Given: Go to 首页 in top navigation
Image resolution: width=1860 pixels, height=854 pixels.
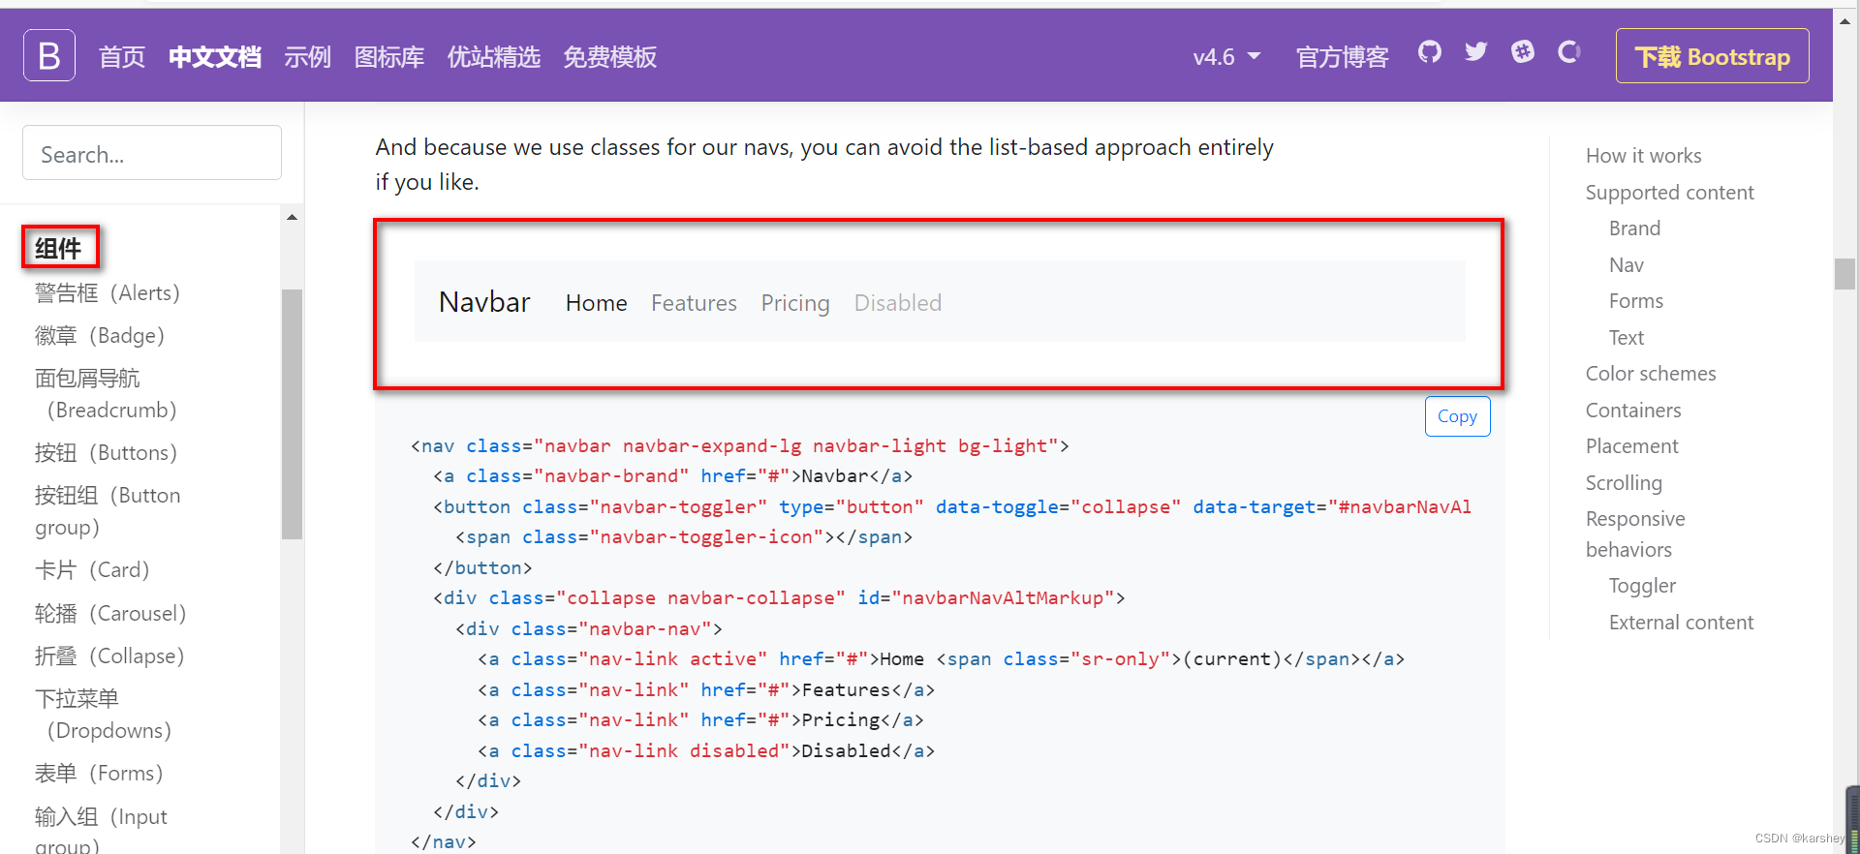Looking at the screenshot, I should point(122,57).
